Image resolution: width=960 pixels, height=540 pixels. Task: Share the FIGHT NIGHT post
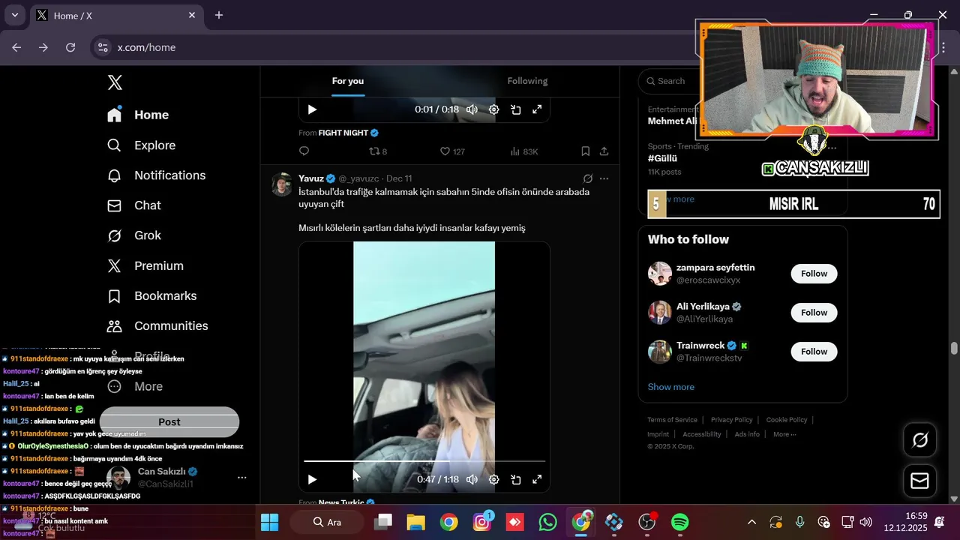(x=604, y=151)
